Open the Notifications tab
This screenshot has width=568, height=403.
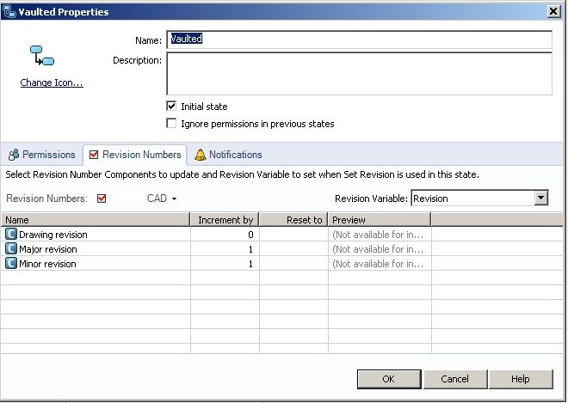pos(228,156)
